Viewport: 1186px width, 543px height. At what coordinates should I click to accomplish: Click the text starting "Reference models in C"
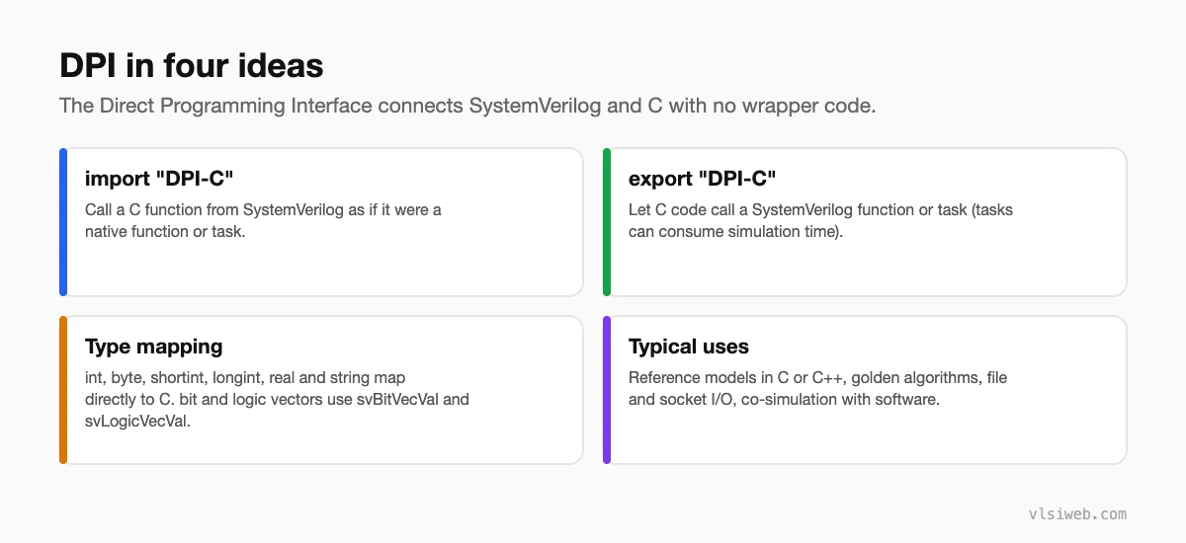click(x=817, y=388)
